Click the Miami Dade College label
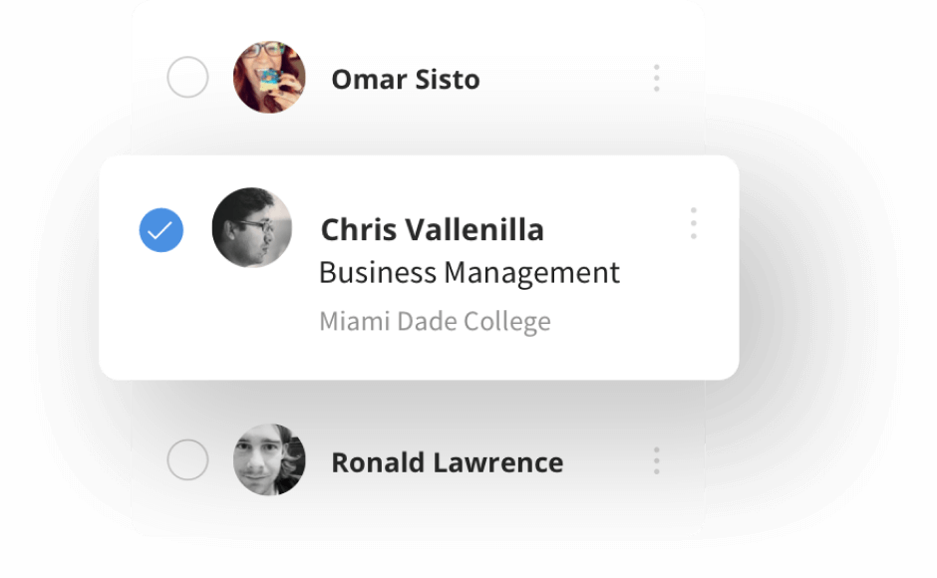The height and width of the screenshot is (578, 937). (435, 322)
